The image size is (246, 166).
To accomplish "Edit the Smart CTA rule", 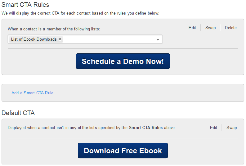I will pos(192,28).
